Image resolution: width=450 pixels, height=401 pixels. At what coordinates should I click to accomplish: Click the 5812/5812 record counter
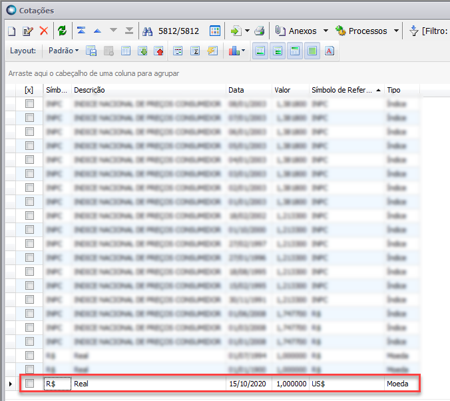pyautogui.click(x=178, y=31)
